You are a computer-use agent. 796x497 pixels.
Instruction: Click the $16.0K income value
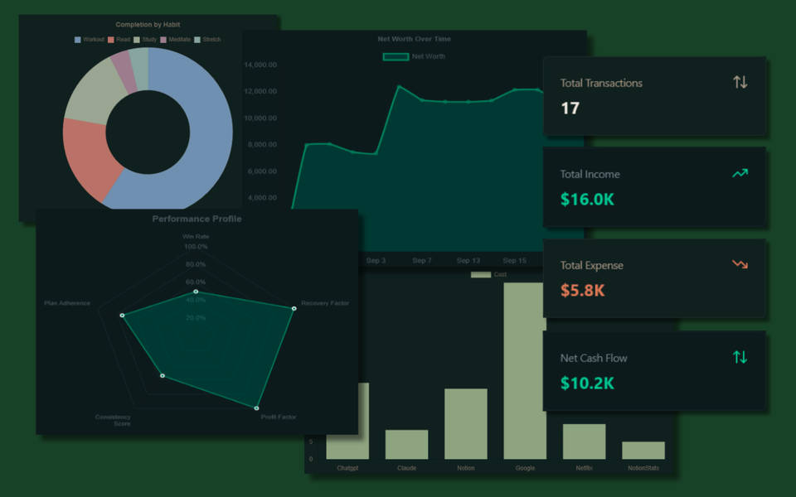tap(587, 200)
